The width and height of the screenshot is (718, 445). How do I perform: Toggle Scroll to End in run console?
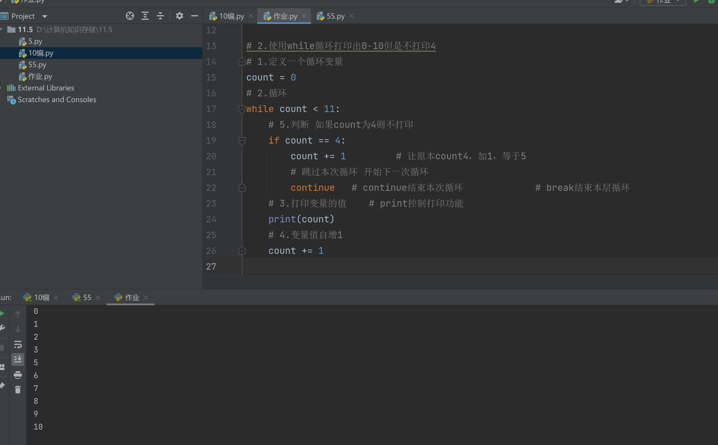point(18,359)
